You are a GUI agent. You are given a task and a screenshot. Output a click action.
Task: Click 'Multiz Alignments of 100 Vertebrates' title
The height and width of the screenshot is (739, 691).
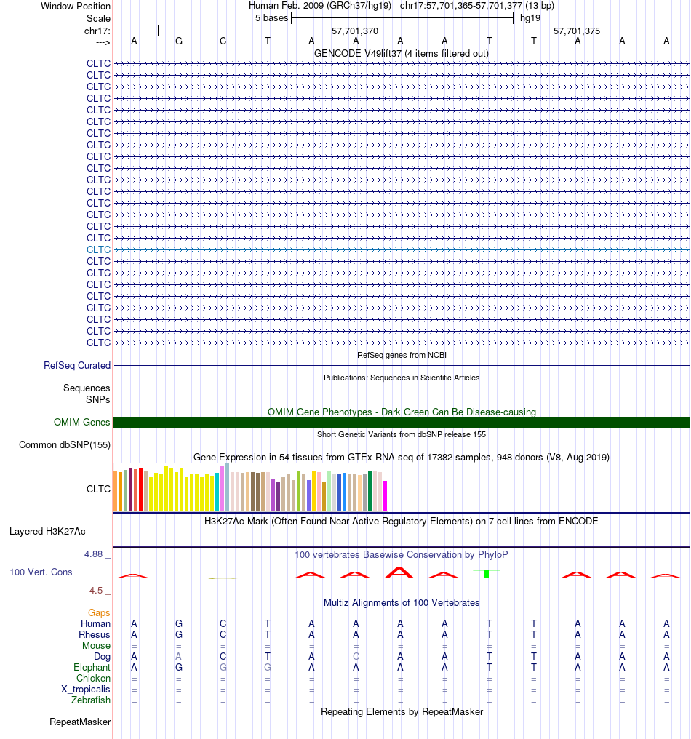tap(402, 603)
